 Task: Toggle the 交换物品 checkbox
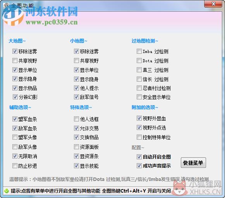(76, 137)
